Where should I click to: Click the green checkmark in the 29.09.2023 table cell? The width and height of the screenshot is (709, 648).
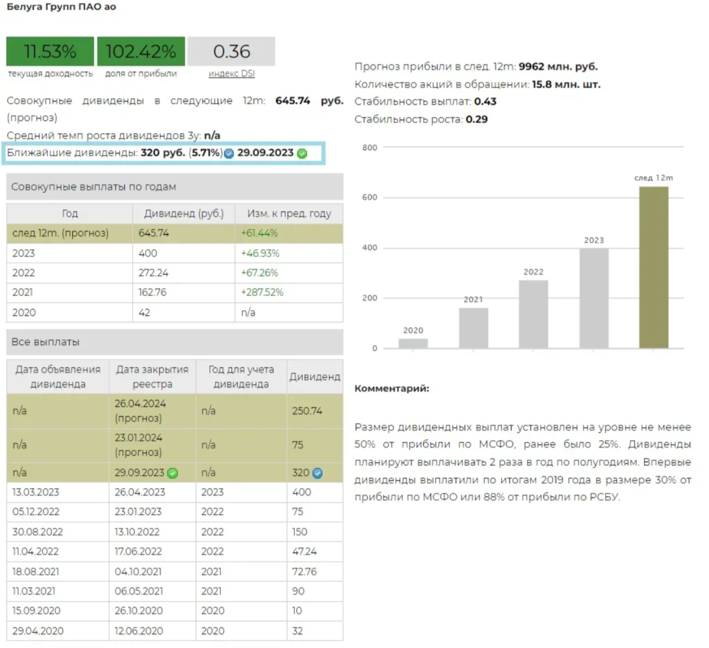[x=173, y=473]
